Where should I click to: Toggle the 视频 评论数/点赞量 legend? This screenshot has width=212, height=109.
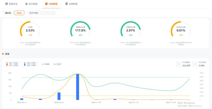pos(30,64)
